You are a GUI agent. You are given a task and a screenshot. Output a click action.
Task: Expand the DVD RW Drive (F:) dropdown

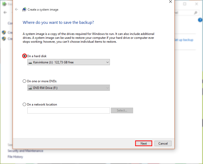(x=68, y=88)
